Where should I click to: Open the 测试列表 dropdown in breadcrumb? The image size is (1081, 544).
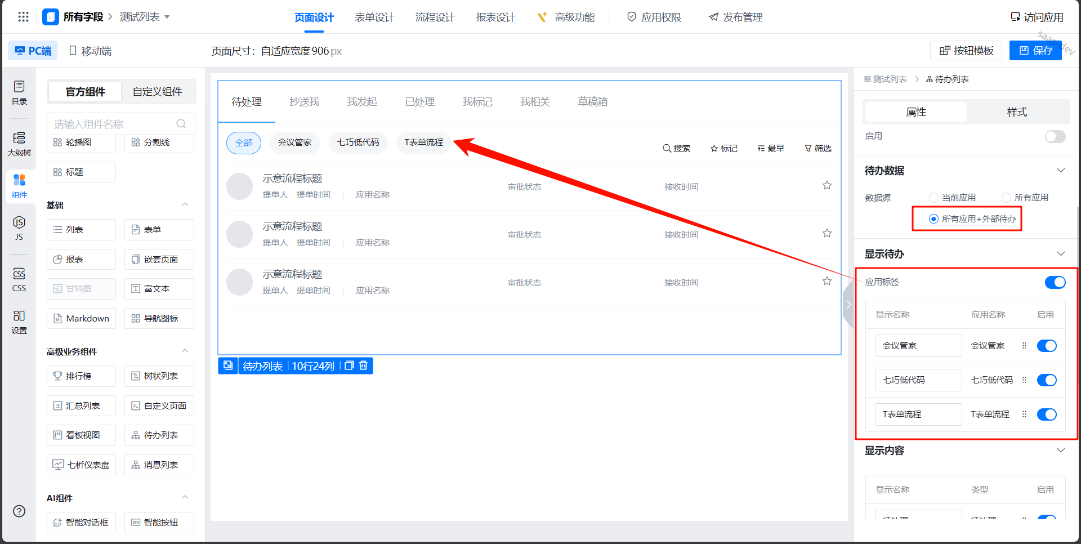[167, 17]
